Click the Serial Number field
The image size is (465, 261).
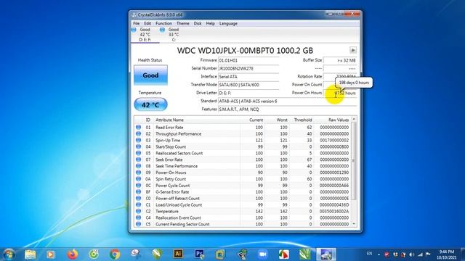[248, 68]
